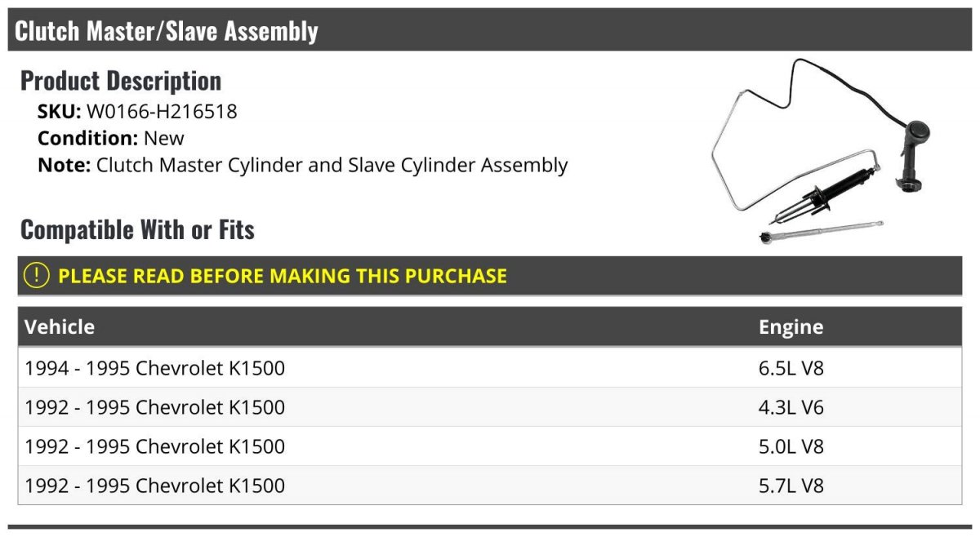Click the Note about Clutch Master Cylinder
980x537 pixels.
tap(302, 165)
